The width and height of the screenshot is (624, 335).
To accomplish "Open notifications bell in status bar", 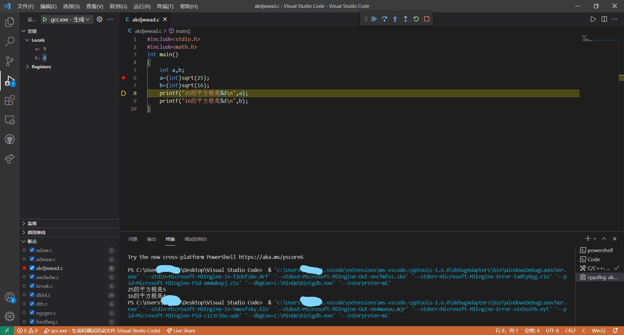I will (x=615, y=330).
